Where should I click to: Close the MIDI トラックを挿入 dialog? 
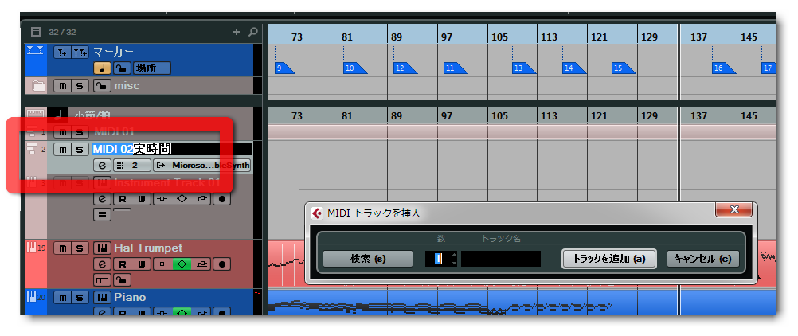(x=733, y=209)
